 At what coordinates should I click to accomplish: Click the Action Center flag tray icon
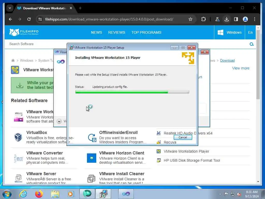226,194
